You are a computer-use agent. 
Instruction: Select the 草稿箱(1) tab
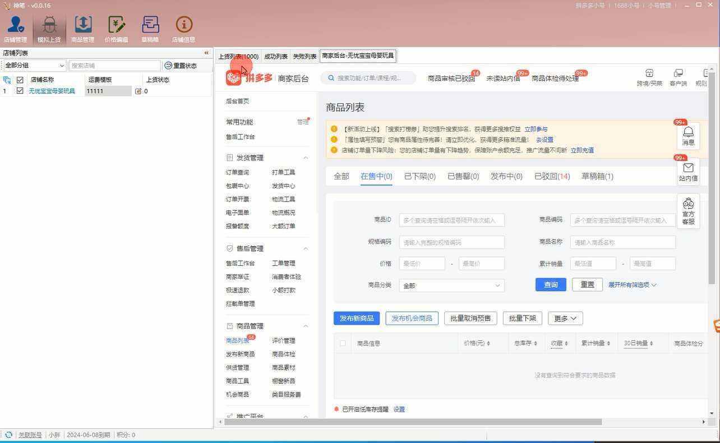click(x=597, y=176)
